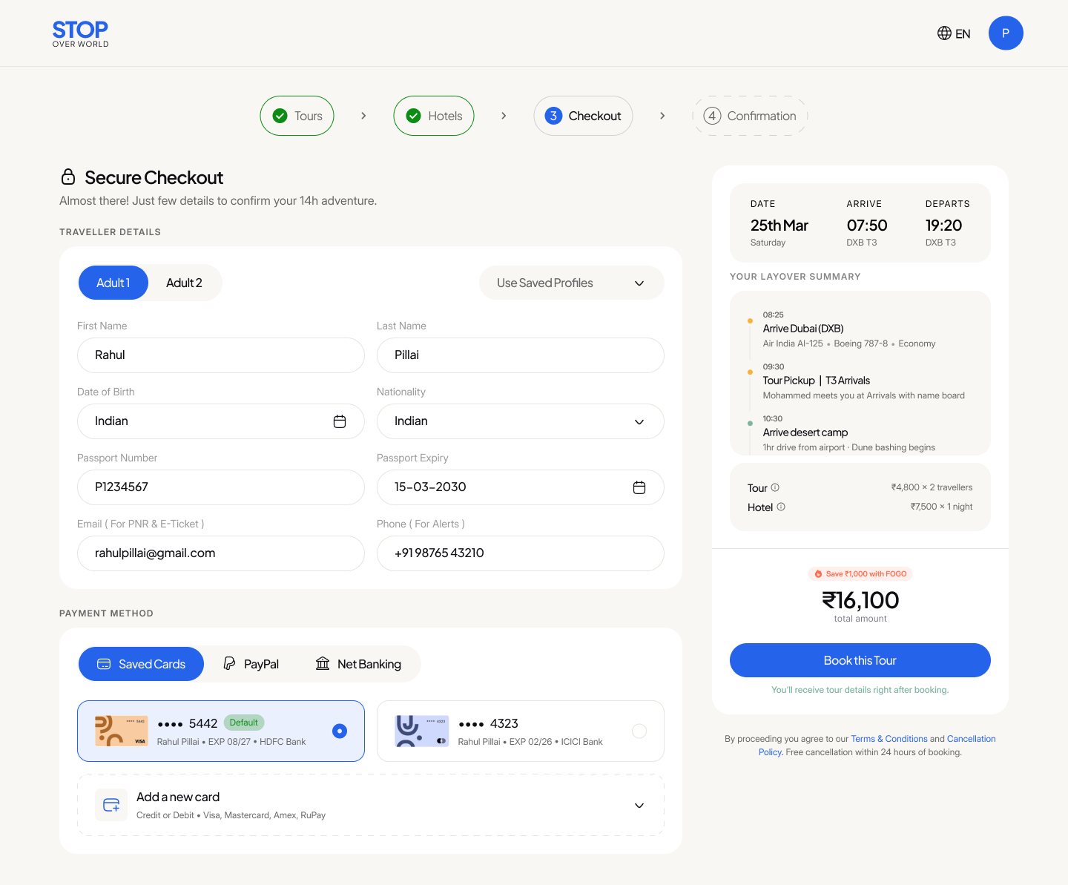This screenshot has width=1068, height=885.
Task: Select the card ending 5442 radio button
Action: coord(340,731)
